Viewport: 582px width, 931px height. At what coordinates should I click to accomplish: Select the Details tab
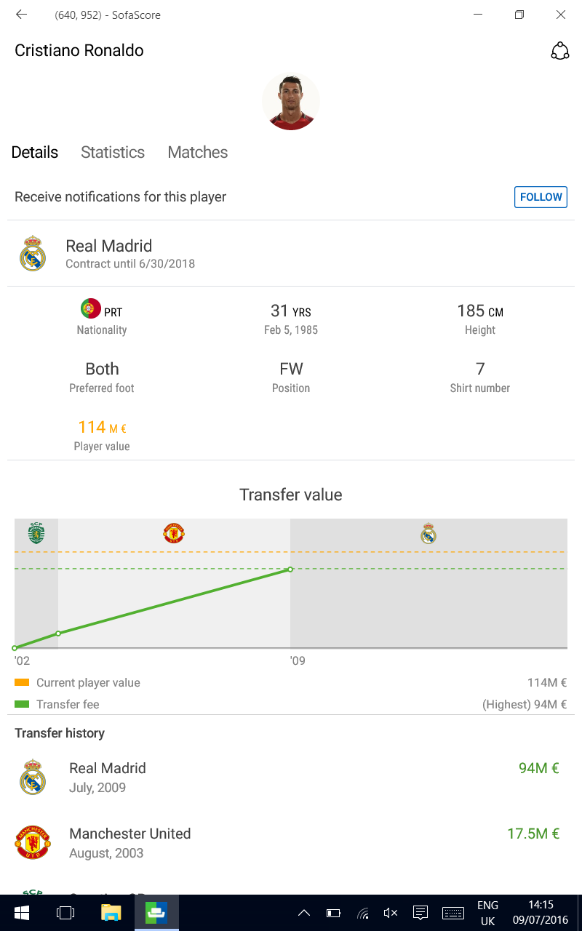pyautogui.click(x=35, y=152)
